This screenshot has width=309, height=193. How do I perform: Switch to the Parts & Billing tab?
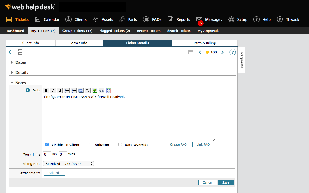coord(204,43)
